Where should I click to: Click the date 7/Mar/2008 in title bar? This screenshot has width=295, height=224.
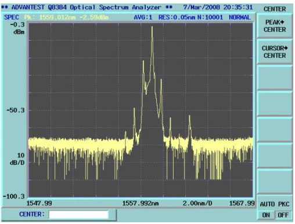pos(202,8)
